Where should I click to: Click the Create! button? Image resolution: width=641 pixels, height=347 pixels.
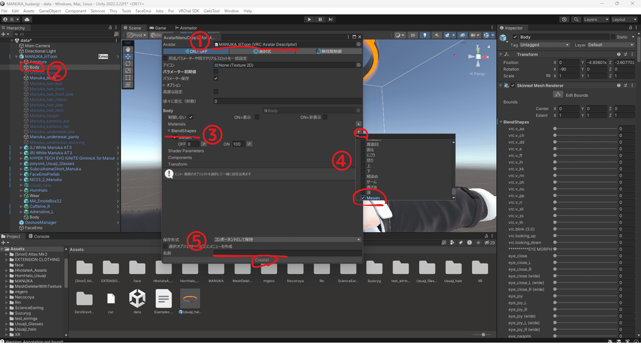coord(262,260)
